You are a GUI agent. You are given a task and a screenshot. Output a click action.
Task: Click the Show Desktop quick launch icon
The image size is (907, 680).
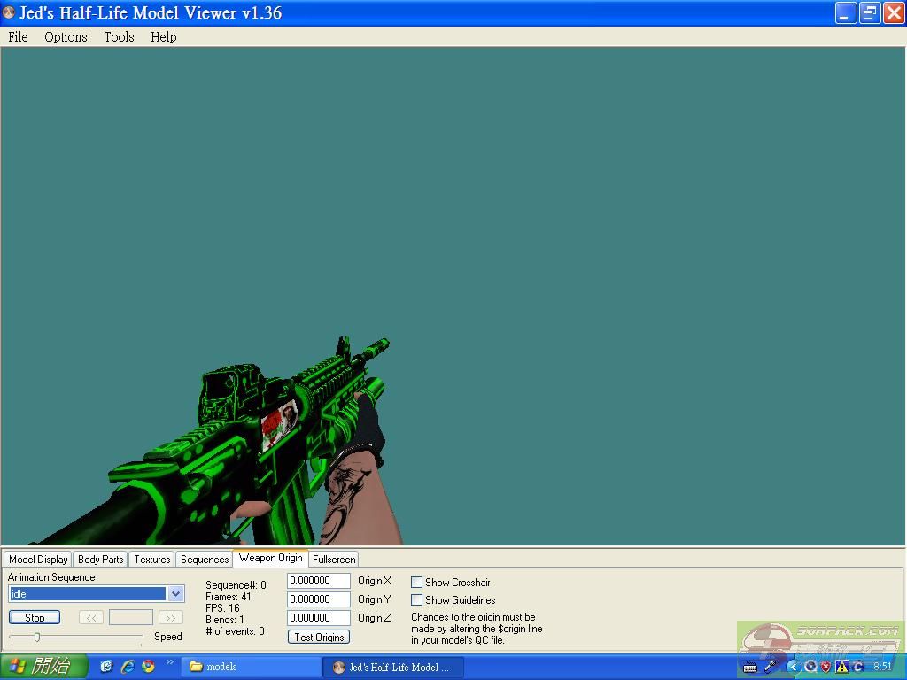point(106,667)
